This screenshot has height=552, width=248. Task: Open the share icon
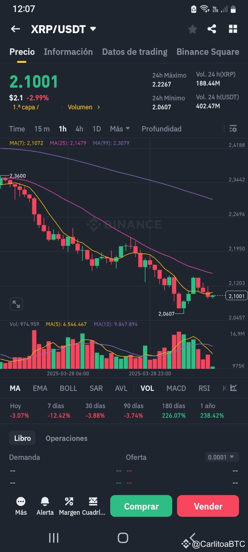[x=212, y=29]
